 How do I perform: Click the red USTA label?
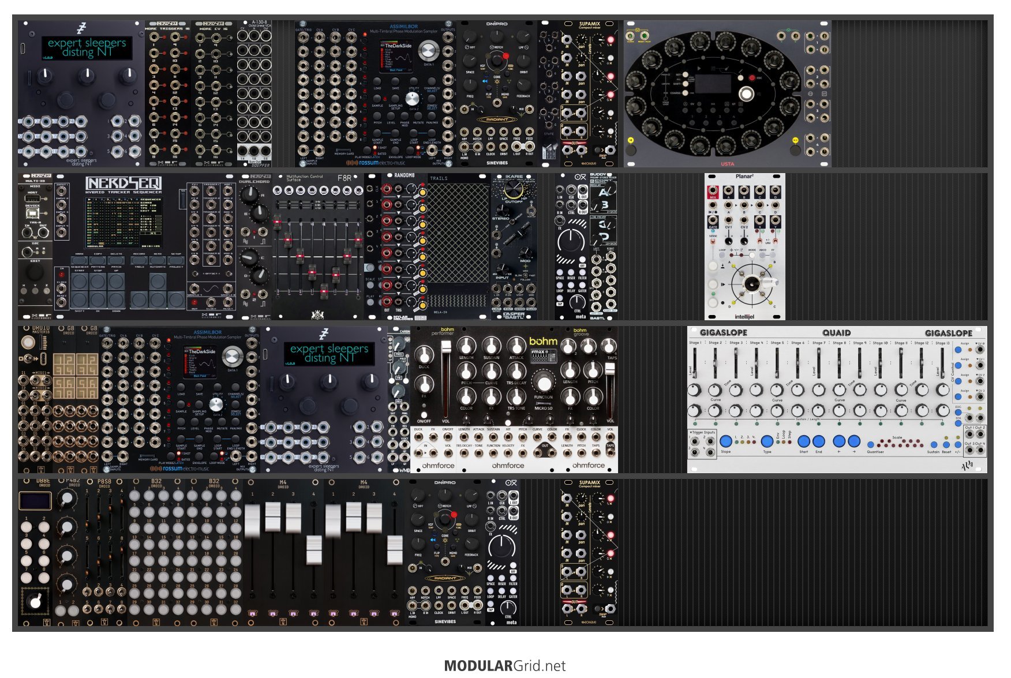[x=727, y=164]
